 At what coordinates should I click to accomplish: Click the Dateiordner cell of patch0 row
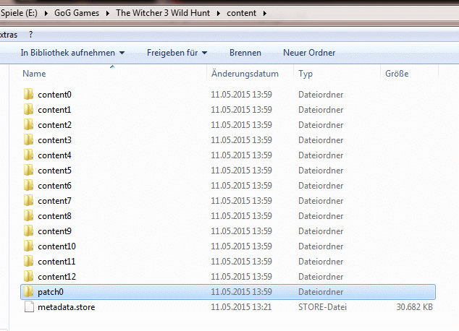click(x=321, y=292)
